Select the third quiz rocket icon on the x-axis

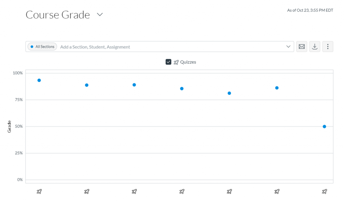tap(134, 191)
